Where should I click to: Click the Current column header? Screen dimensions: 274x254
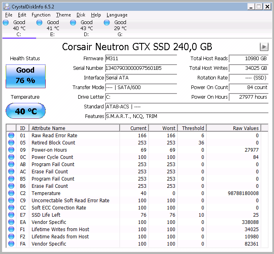(134, 128)
